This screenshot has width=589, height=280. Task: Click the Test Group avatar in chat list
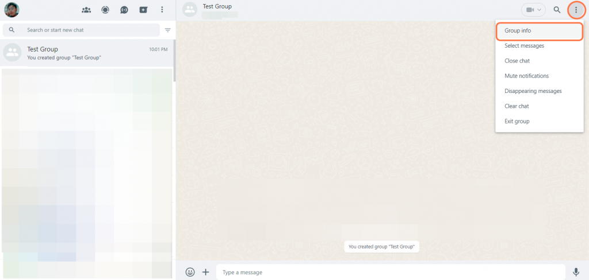pyautogui.click(x=13, y=52)
